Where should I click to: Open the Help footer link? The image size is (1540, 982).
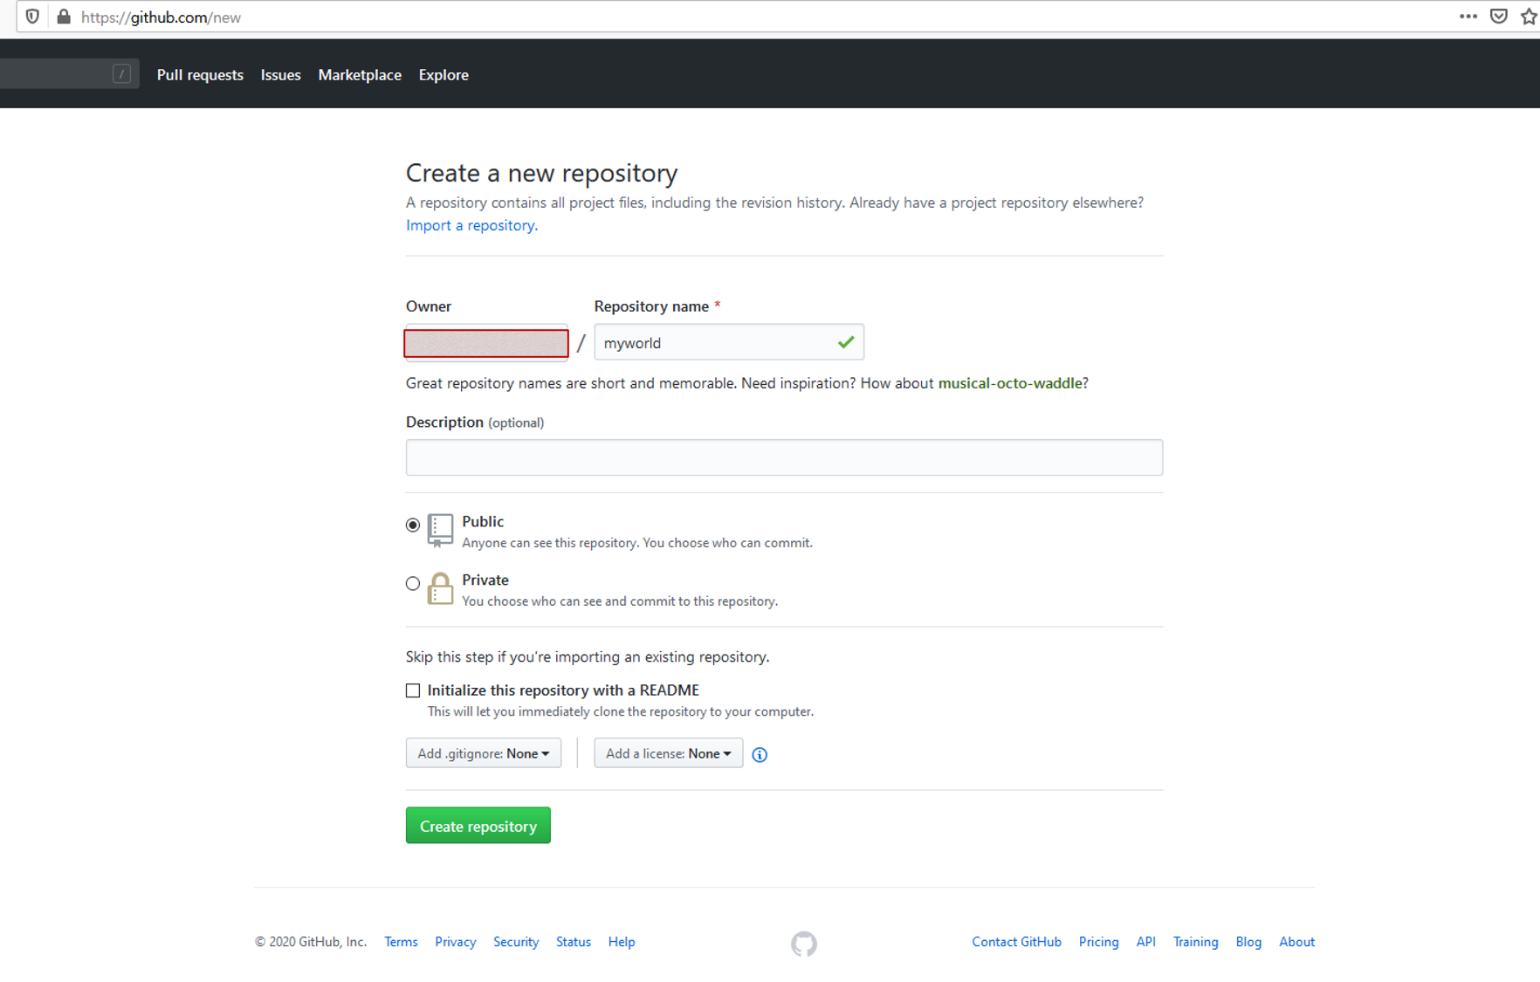point(622,942)
